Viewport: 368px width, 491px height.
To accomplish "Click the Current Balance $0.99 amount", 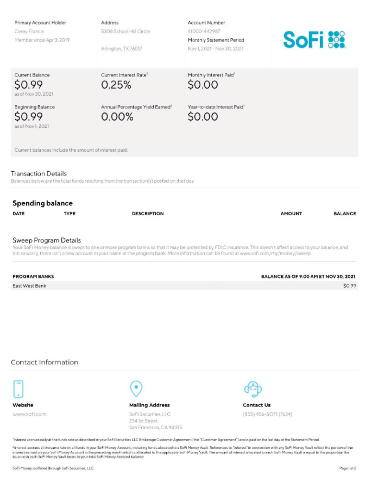I will (29, 85).
